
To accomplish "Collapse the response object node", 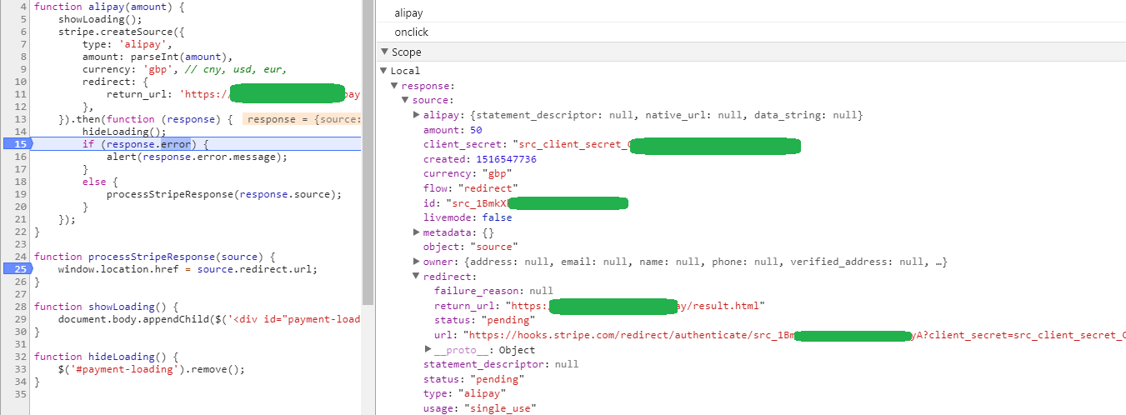I will 395,86.
